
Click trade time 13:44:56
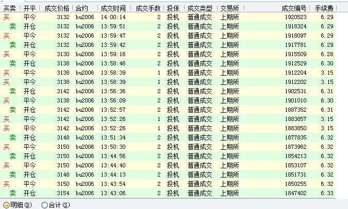click(x=113, y=156)
